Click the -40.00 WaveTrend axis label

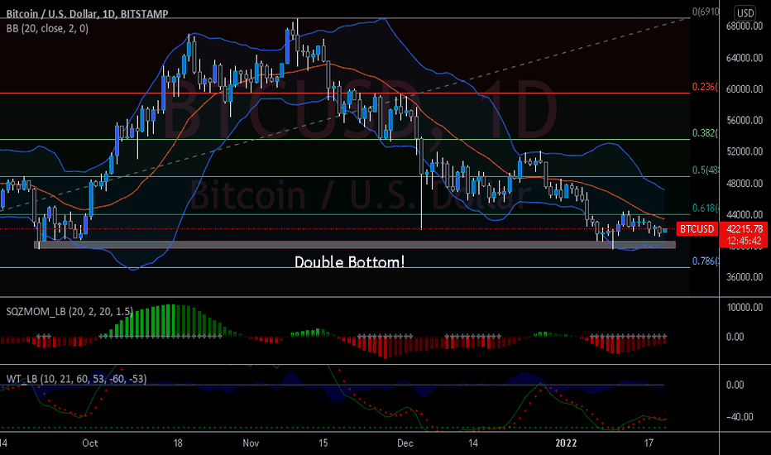tap(740, 417)
